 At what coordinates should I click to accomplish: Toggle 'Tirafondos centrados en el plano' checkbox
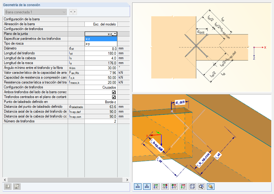114,97
